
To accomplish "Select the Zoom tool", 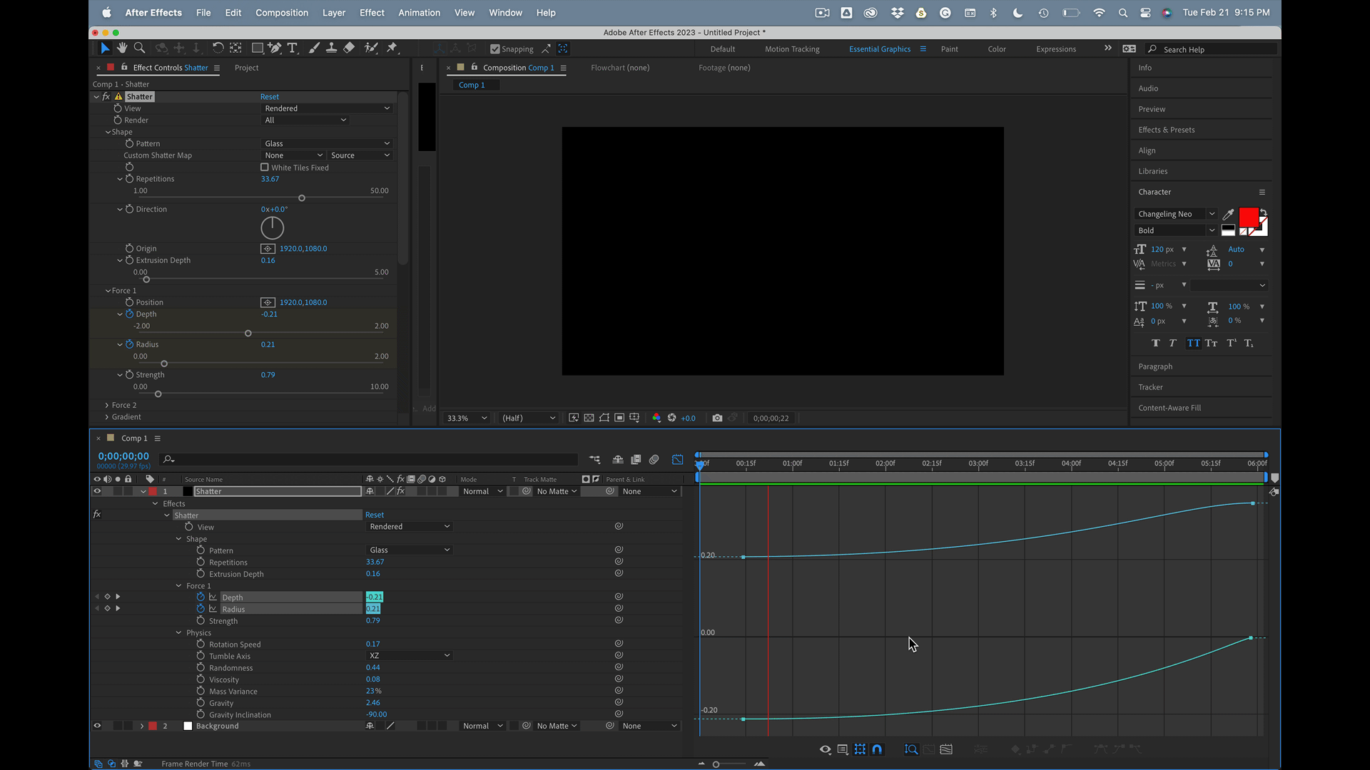I will [139, 48].
